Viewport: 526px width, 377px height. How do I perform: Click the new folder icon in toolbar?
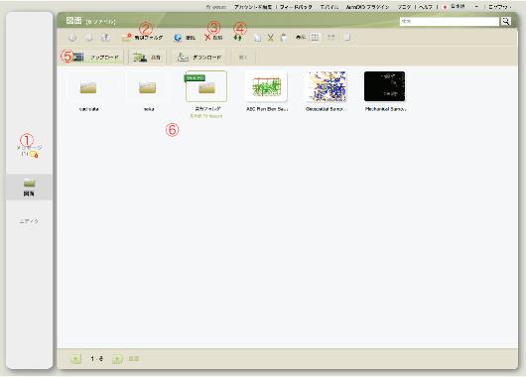[126, 38]
